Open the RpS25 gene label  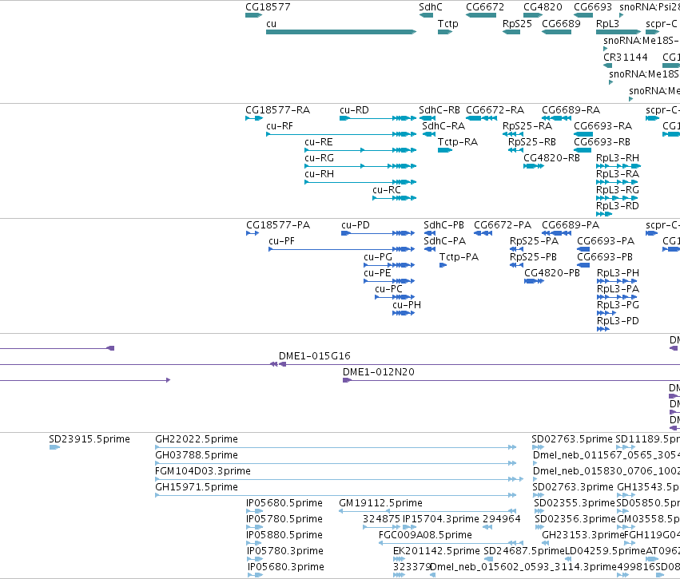(x=517, y=24)
